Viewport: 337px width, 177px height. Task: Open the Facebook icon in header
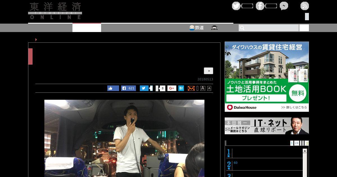tap(260, 6)
